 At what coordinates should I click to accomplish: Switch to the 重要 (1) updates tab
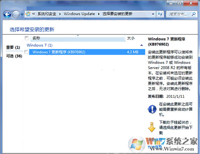13,47
